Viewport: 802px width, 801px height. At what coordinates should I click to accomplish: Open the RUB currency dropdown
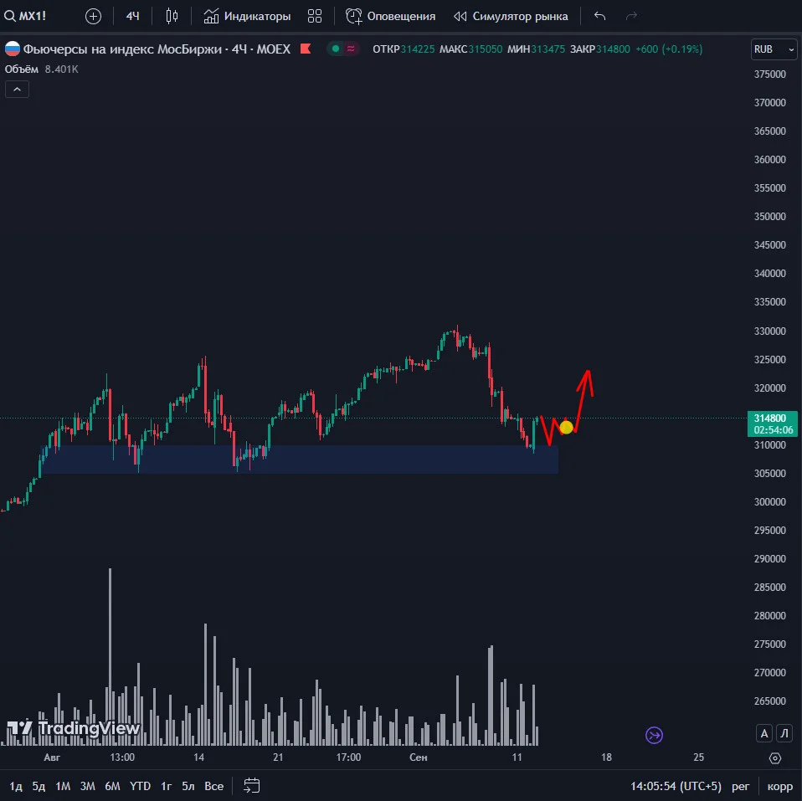point(774,49)
